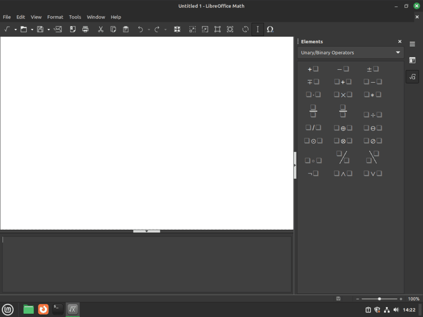Select the Zoom In toolbar icon
Viewport: 423px width, 317px height.
[x=192, y=29]
